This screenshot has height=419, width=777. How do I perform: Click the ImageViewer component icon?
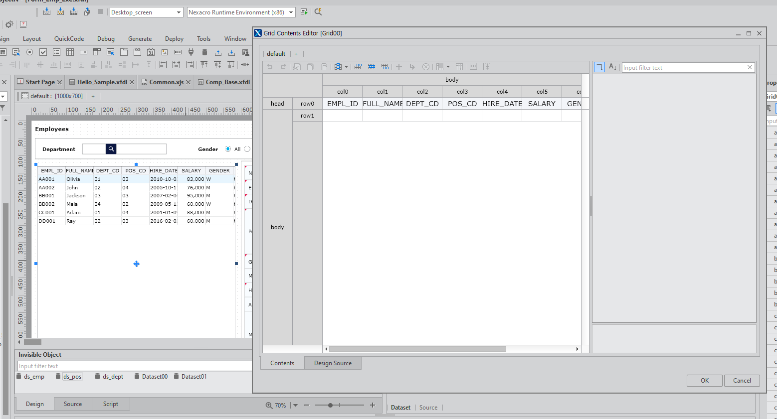164,52
